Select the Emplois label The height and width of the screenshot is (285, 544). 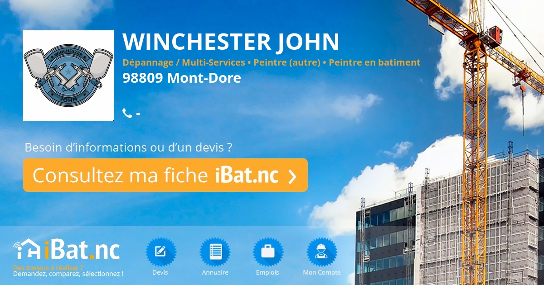[x=267, y=272]
